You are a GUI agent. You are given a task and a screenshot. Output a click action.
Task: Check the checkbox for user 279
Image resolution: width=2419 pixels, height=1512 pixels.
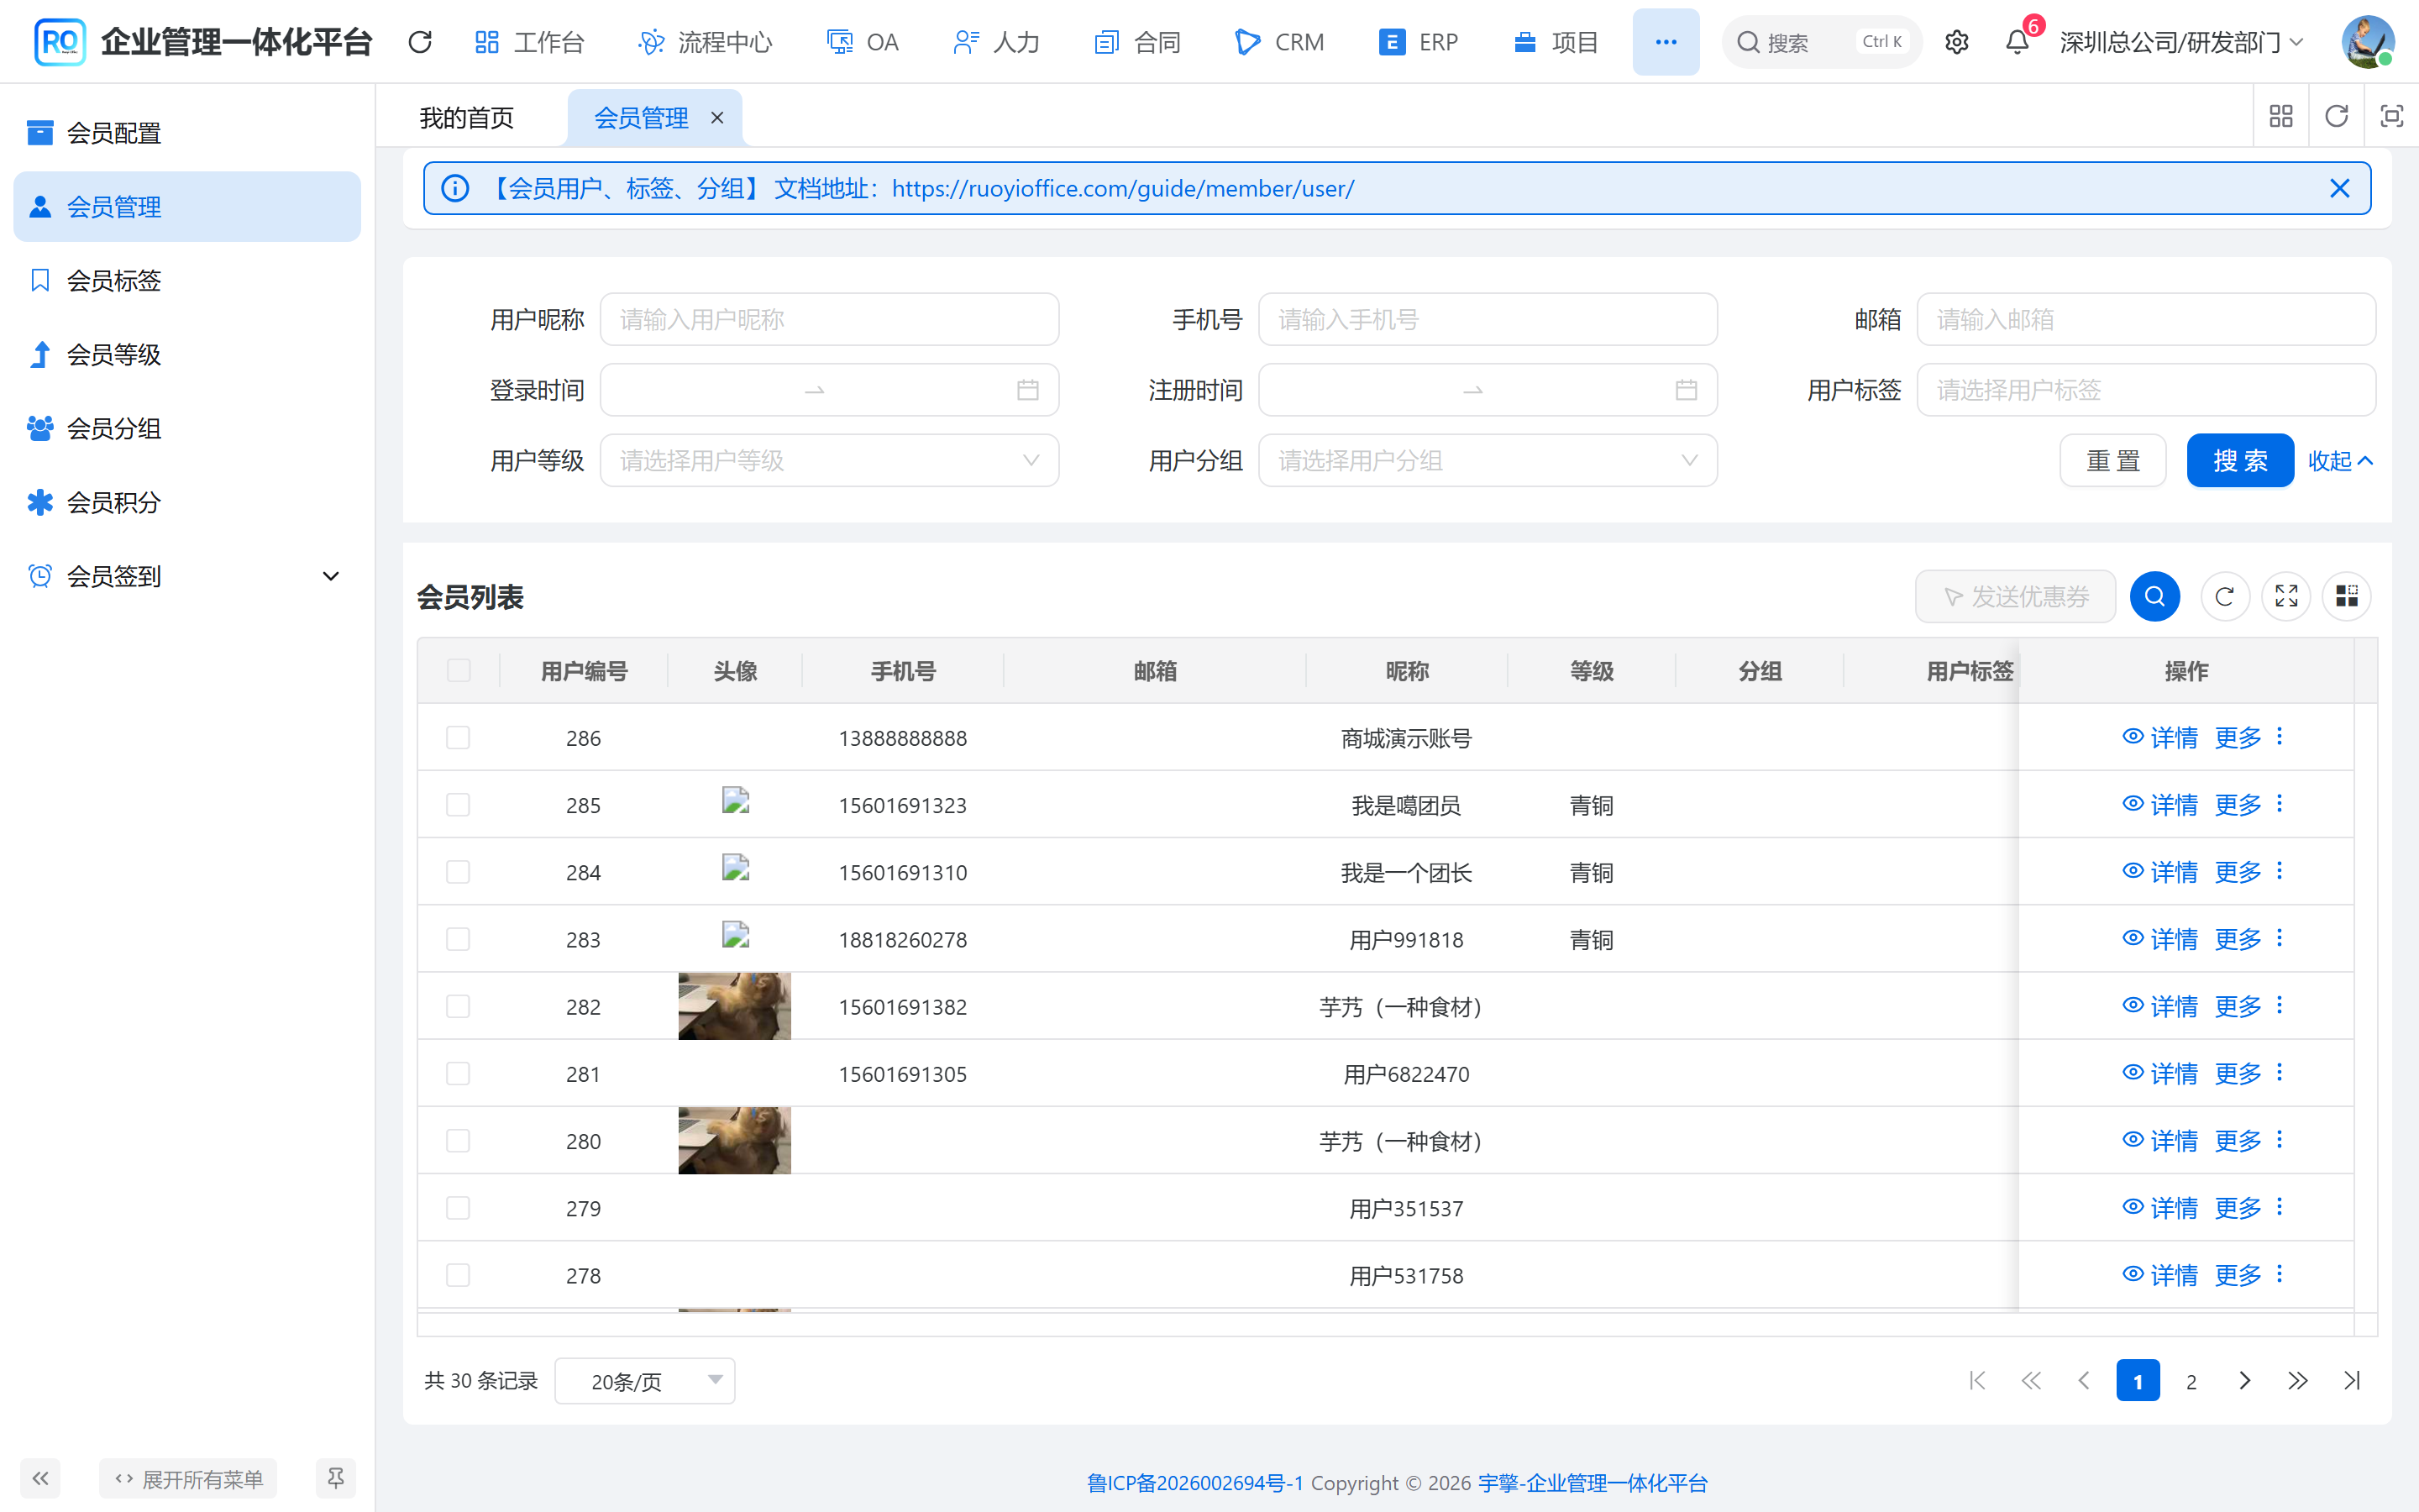click(x=458, y=1208)
